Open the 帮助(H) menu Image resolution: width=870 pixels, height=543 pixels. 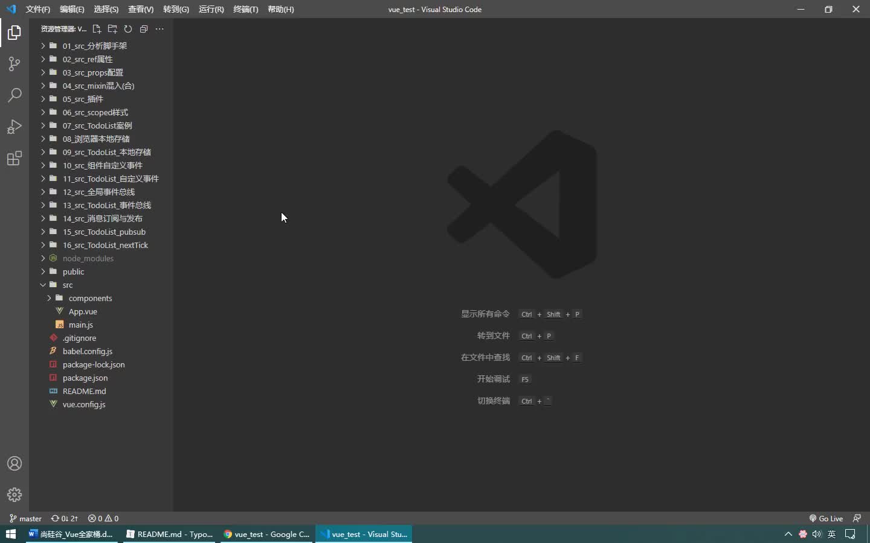tap(280, 9)
